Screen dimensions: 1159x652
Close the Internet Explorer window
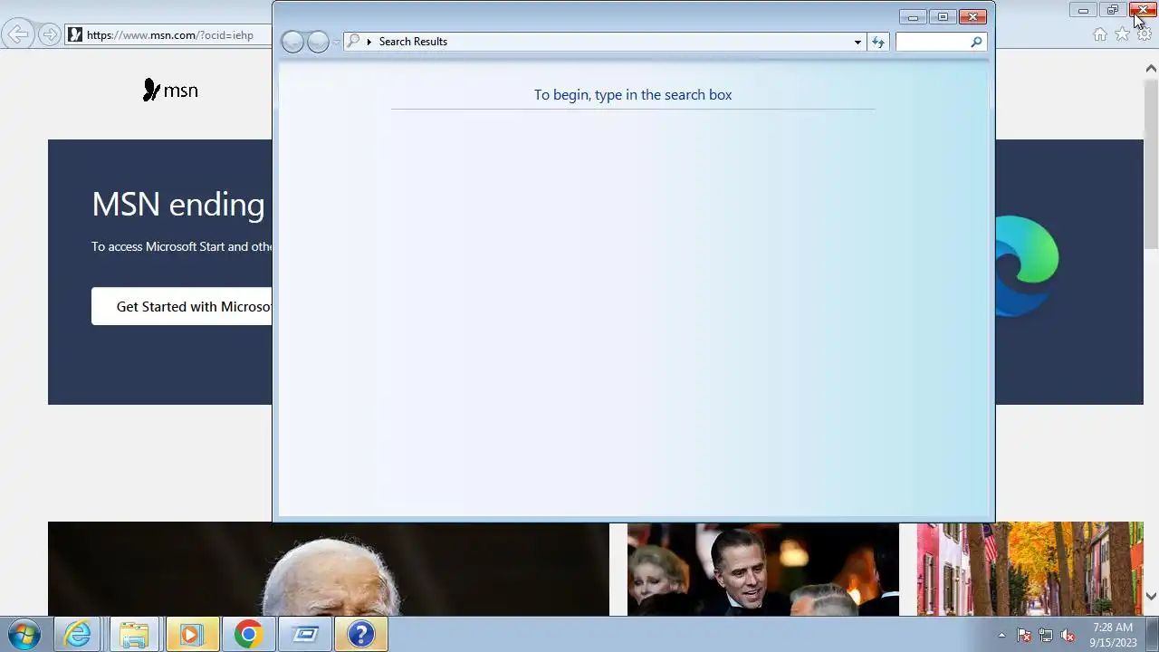1143,10
